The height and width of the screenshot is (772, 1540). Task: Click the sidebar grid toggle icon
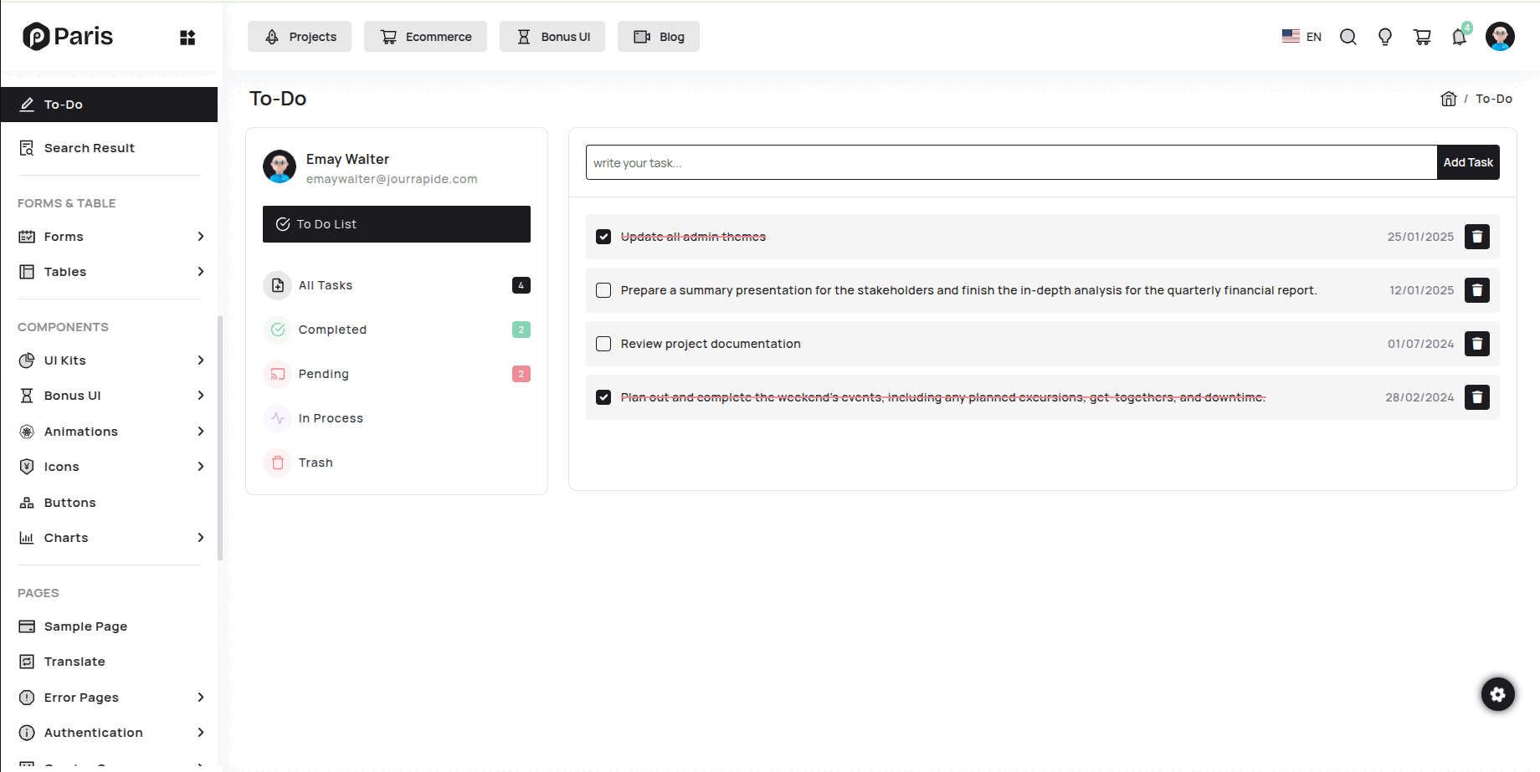pyautogui.click(x=187, y=38)
